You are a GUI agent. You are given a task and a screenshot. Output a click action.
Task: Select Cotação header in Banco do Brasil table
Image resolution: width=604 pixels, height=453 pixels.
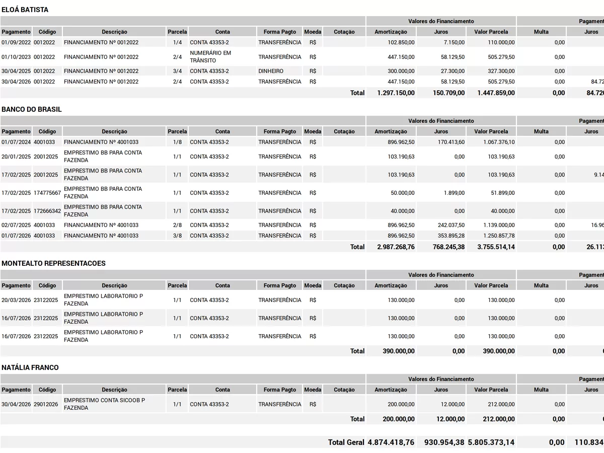(344, 131)
